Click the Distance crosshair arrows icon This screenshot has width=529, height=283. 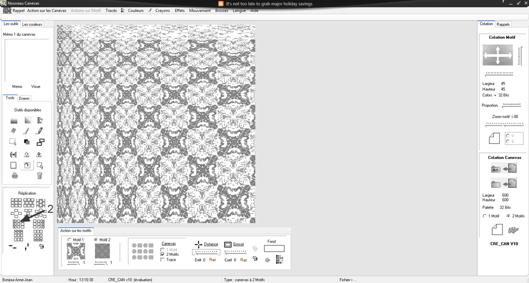198,244
